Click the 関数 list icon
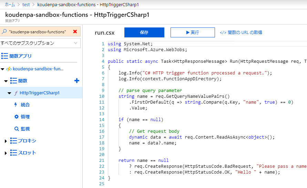307x188 pixels. (13, 81)
